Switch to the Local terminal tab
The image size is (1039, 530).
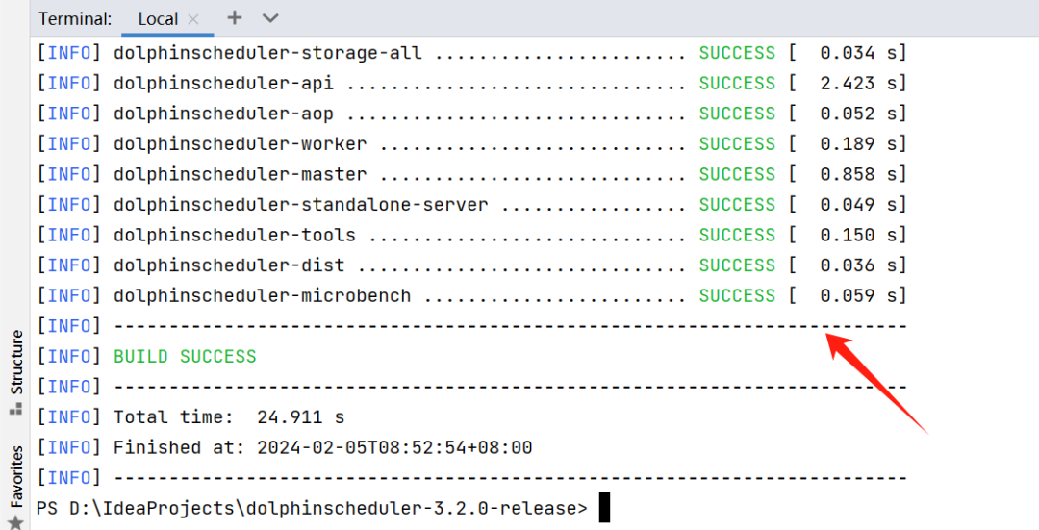158,18
